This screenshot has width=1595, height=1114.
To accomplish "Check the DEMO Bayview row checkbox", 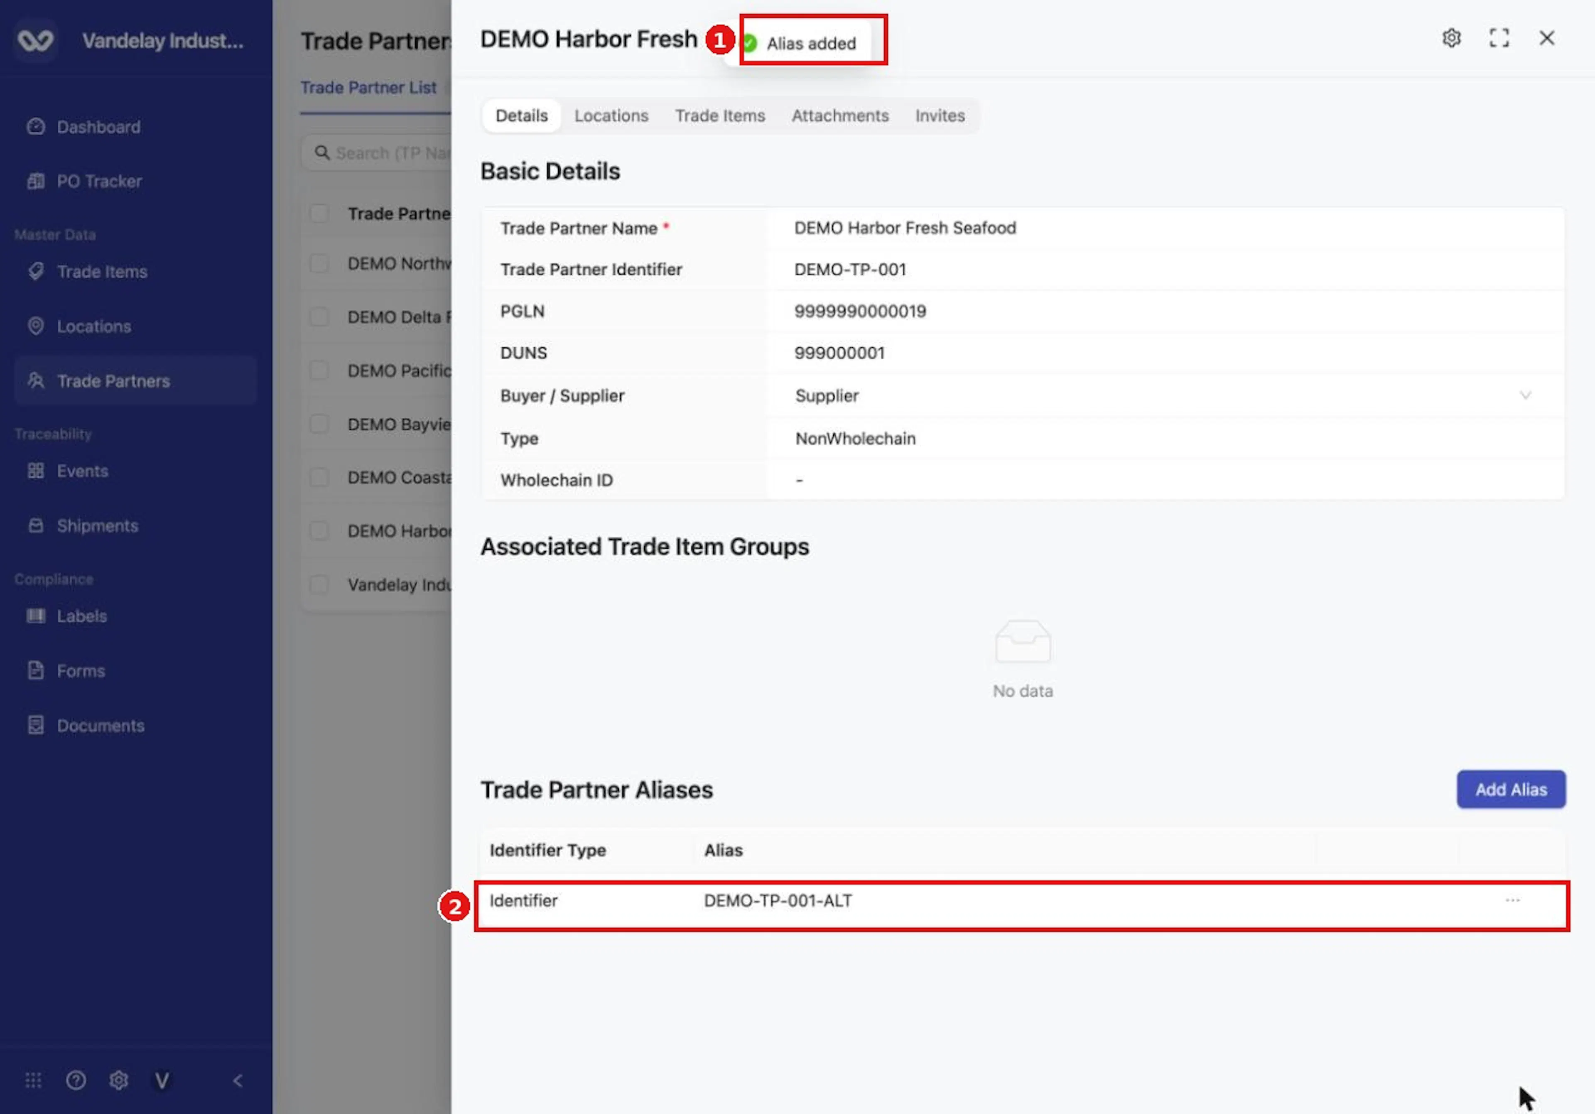I will 319,424.
